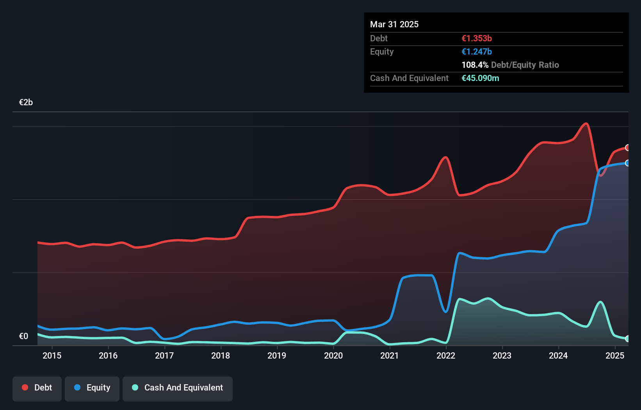Toggle the Equity series visibility
Image resolution: width=641 pixels, height=410 pixels.
coord(92,389)
